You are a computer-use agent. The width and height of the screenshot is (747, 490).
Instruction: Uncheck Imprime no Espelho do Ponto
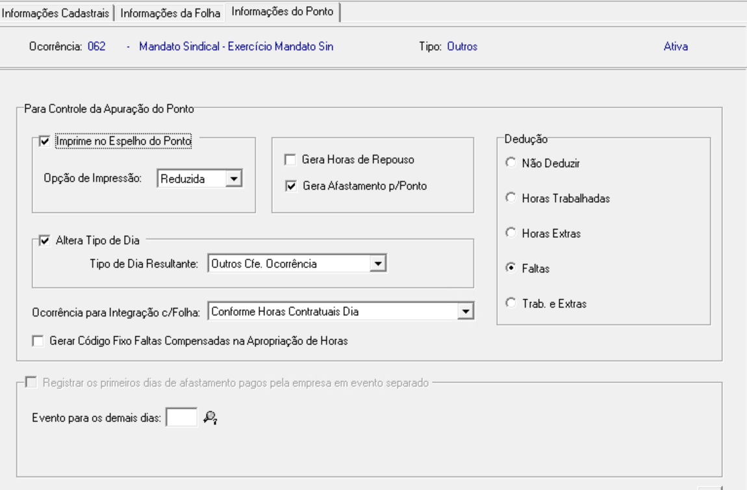[45, 140]
